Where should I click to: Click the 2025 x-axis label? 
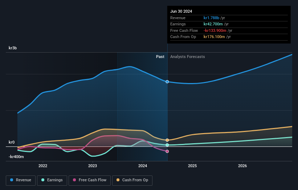coord(192,166)
